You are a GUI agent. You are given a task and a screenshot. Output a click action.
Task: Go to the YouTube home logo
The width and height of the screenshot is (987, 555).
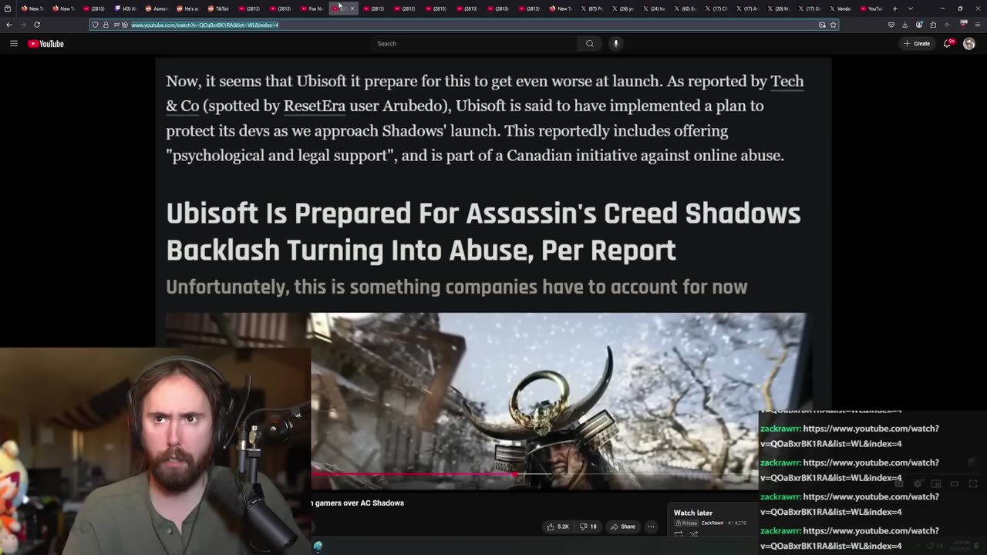coord(45,44)
